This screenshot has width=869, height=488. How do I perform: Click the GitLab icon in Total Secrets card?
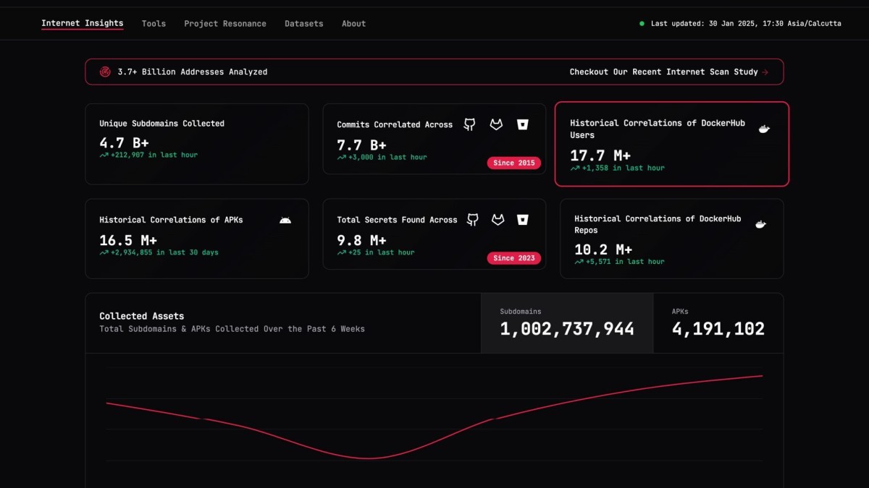(498, 220)
